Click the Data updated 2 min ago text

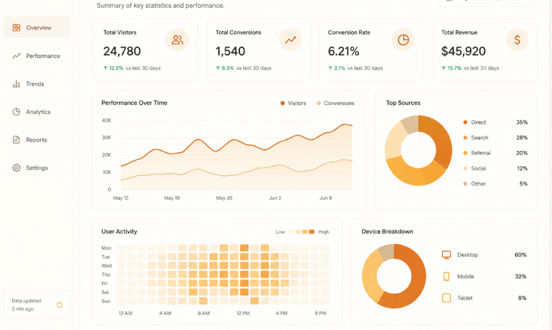click(x=26, y=305)
